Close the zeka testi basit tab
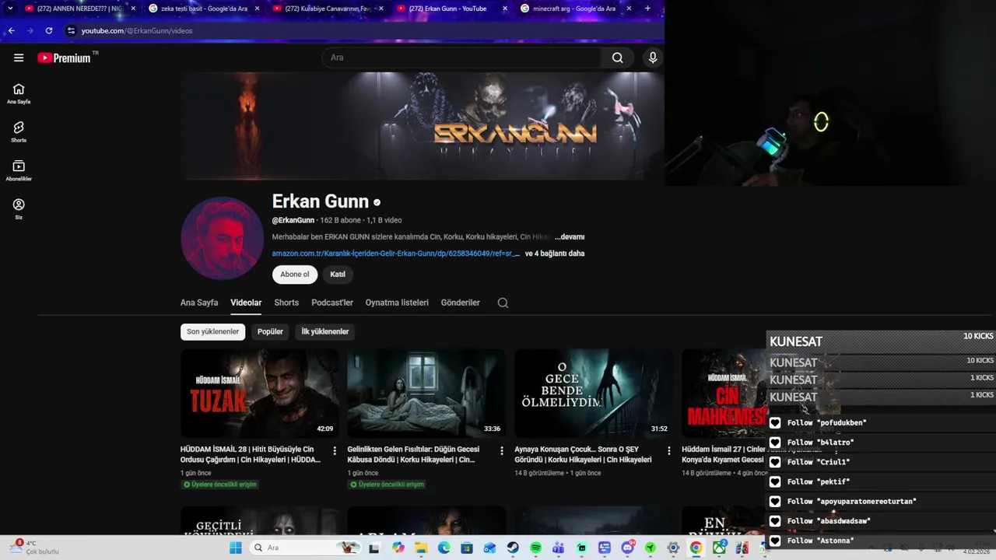 tap(257, 9)
